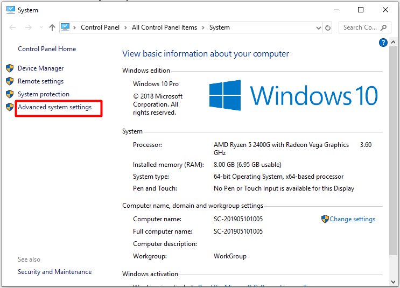This screenshot has width=400, height=288.
Task: Click shield icon beside Change settings
Action: (325, 219)
